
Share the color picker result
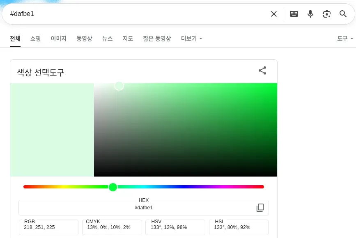(262, 70)
